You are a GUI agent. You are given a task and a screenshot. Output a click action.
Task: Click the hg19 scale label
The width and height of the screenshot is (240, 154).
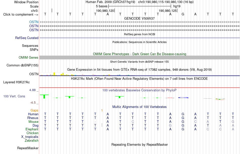pos(177,6)
